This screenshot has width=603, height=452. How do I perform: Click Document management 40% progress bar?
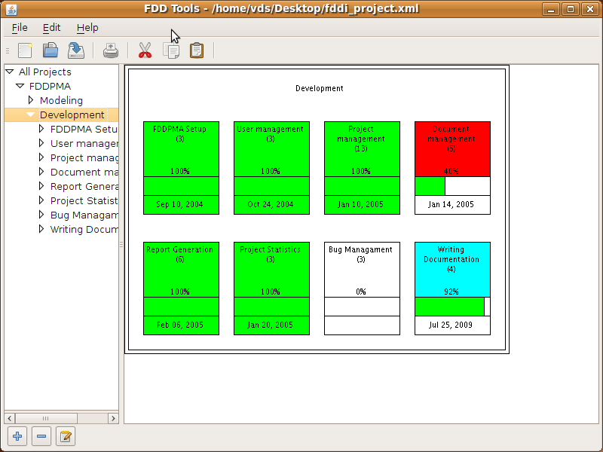(x=452, y=186)
